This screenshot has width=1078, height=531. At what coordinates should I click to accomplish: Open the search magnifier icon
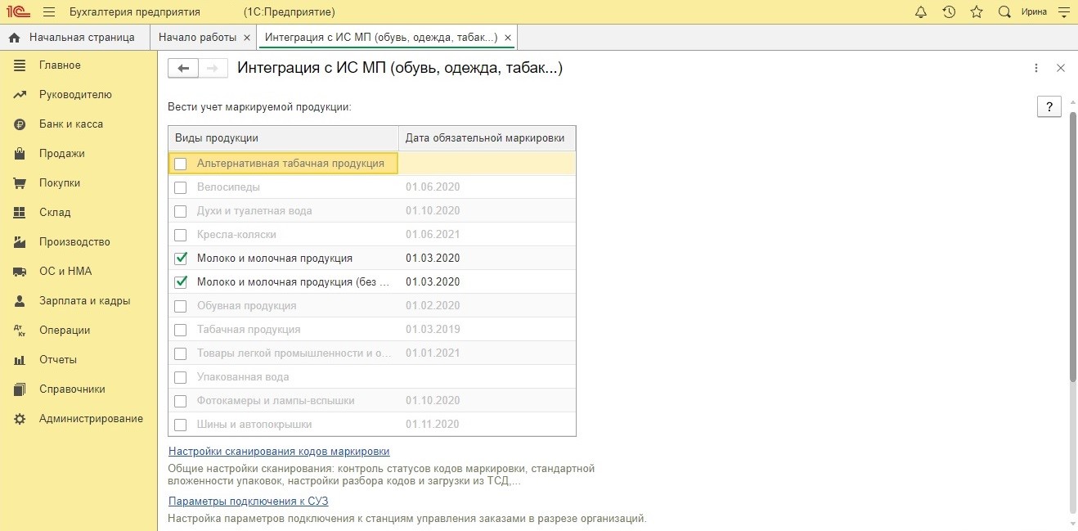point(1004,12)
